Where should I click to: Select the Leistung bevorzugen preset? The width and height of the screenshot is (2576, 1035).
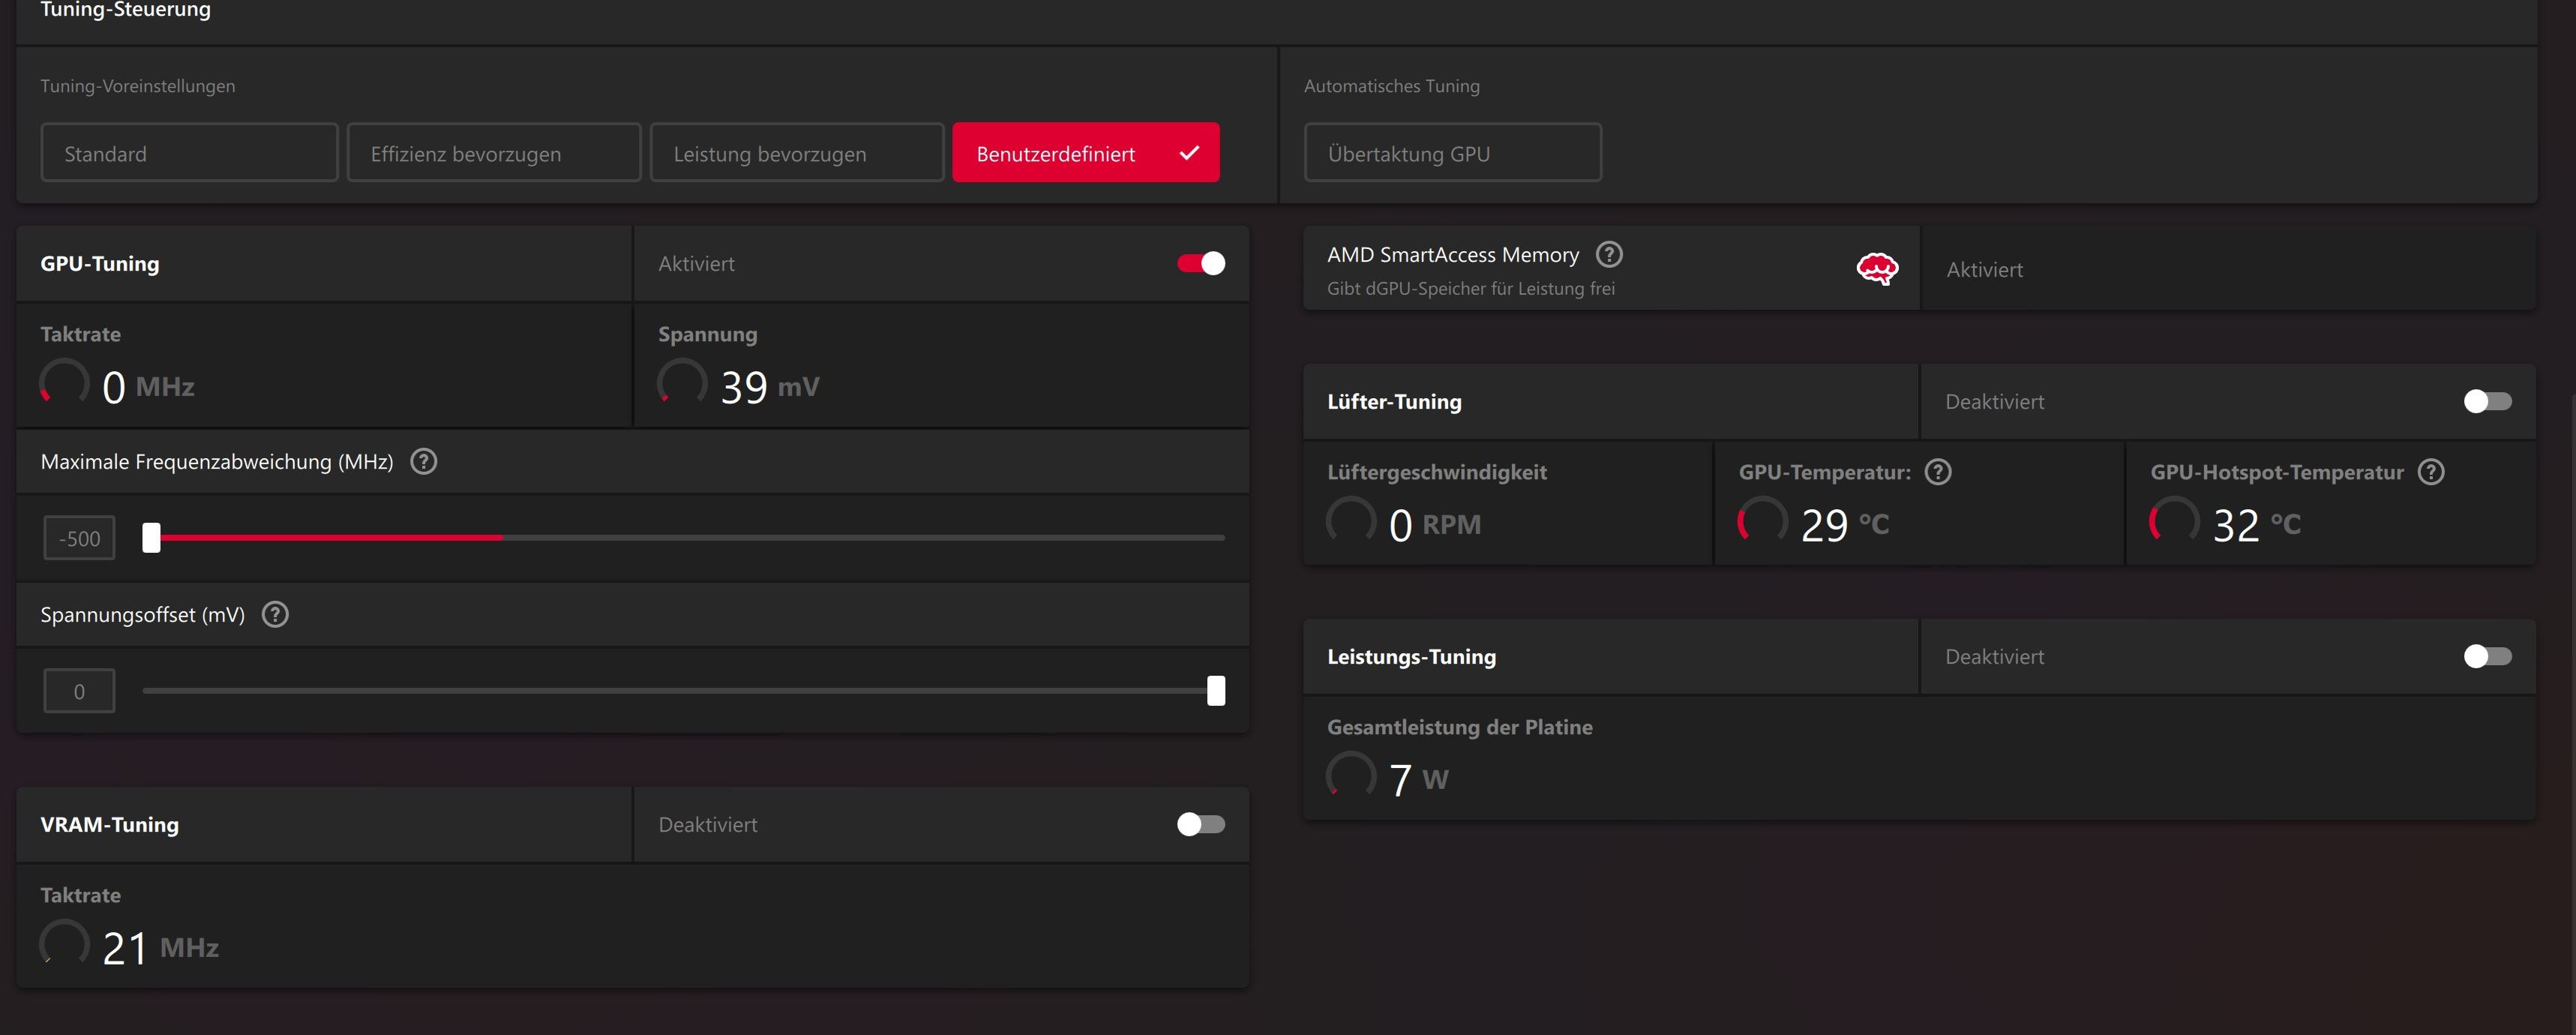pos(796,153)
